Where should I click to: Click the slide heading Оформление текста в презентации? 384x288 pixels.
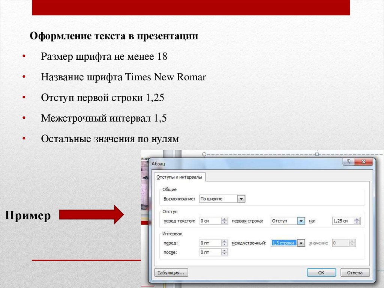[114, 36]
